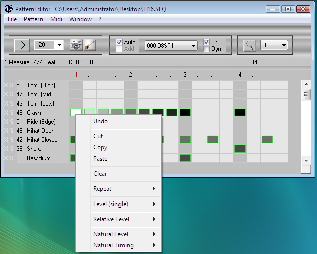Open the Window menu
Screen dimensions: 317x254
point(81,19)
